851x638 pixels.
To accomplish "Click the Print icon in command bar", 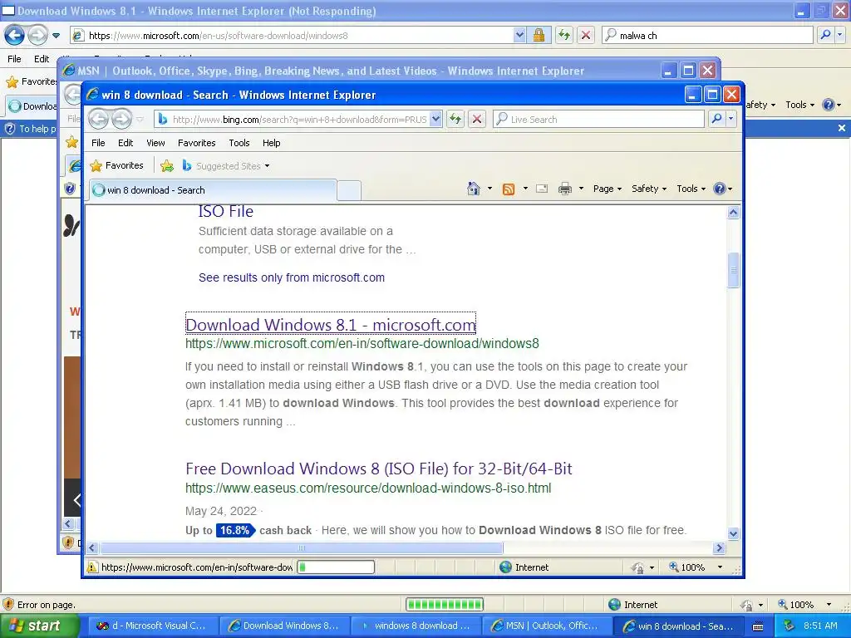I will pyautogui.click(x=565, y=189).
